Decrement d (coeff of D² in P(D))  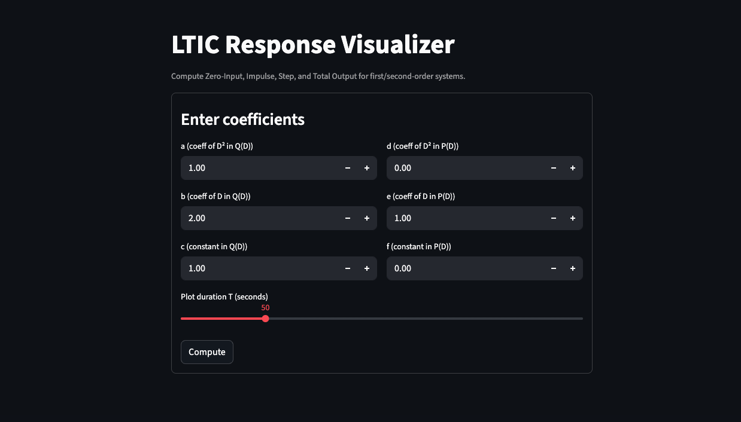(554, 168)
